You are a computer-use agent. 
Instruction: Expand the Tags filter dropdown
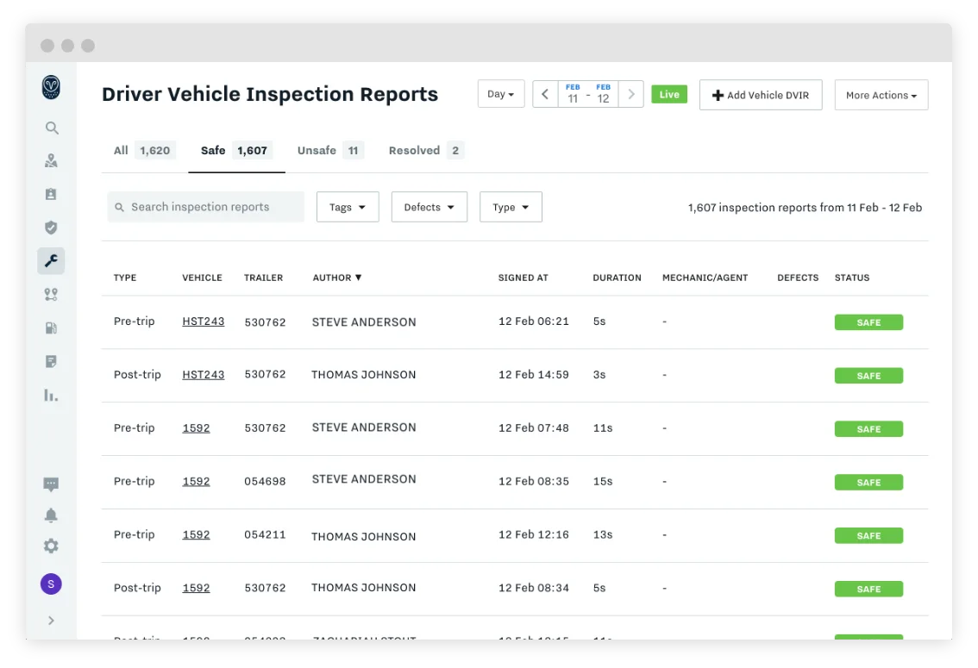[x=348, y=207]
